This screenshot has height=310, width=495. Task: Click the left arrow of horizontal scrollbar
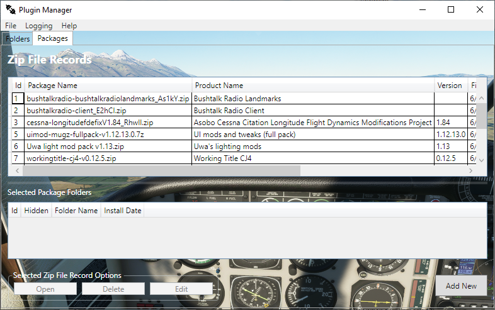pyautogui.click(x=18, y=170)
